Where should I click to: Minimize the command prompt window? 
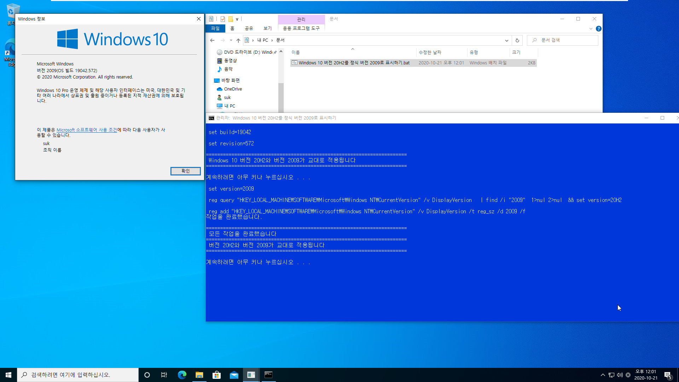646,118
